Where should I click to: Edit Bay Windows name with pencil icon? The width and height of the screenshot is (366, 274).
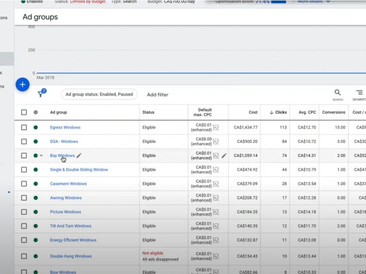click(x=79, y=156)
